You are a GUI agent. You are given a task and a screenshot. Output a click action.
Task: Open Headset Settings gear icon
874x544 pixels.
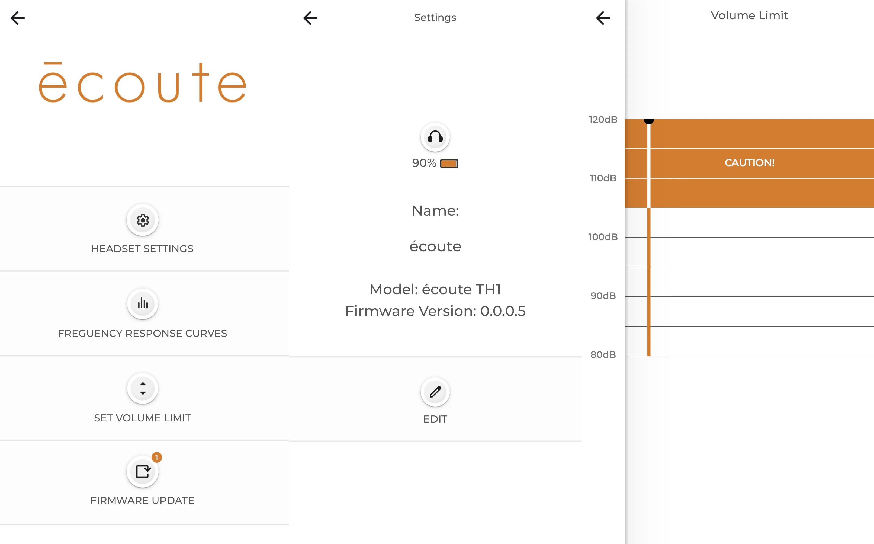[142, 220]
